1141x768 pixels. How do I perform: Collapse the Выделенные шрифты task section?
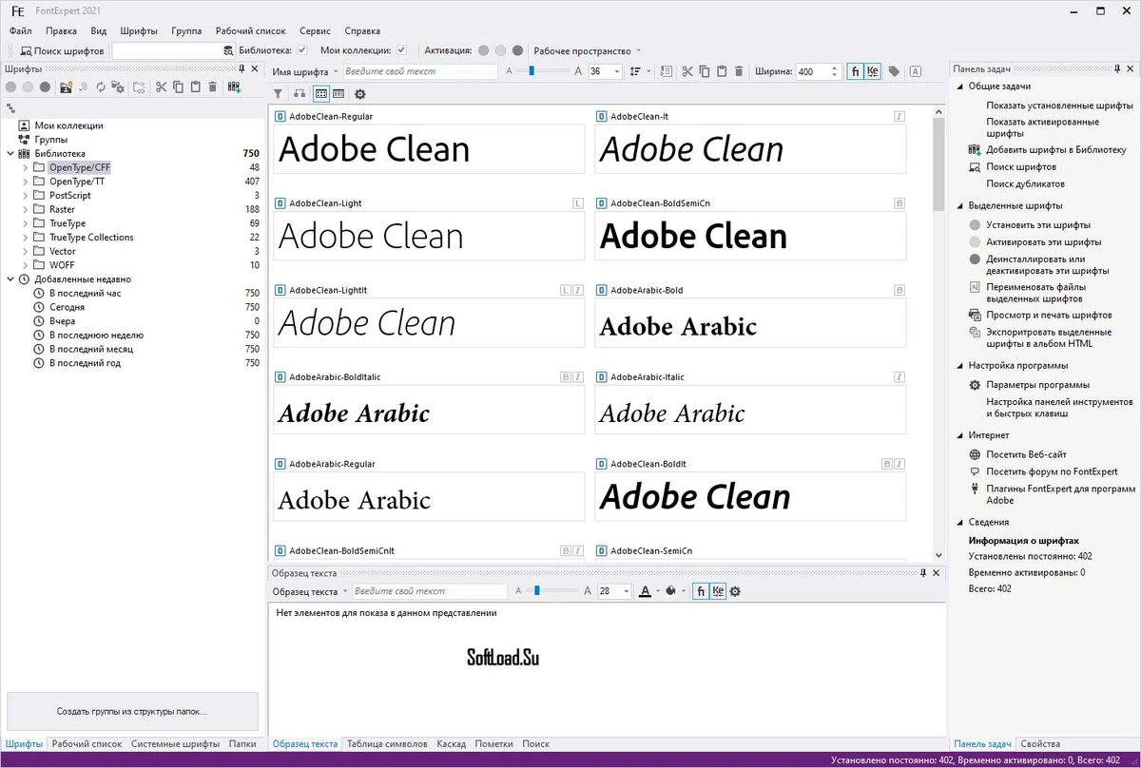coord(960,205)
